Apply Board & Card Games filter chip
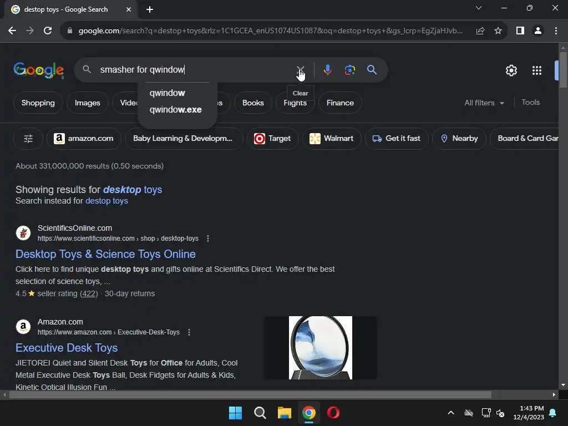The height and width of the screenshot is (426, 568). pyautogui.click(x=524, y=138)
